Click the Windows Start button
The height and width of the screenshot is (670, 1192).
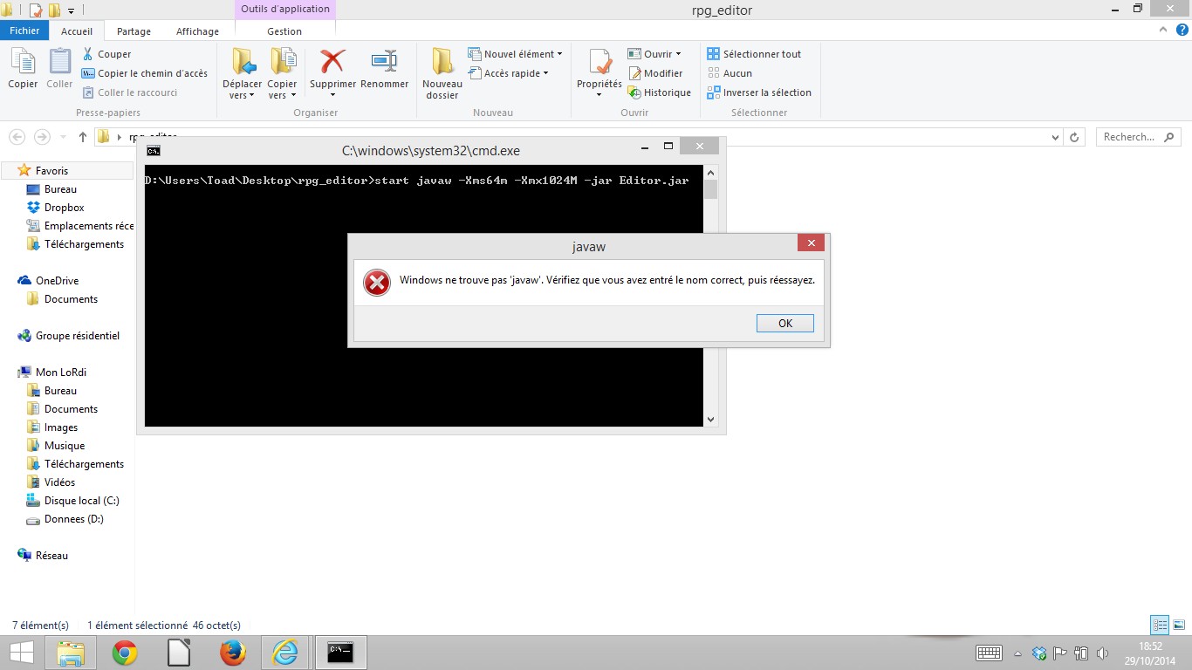click(21, 653)
